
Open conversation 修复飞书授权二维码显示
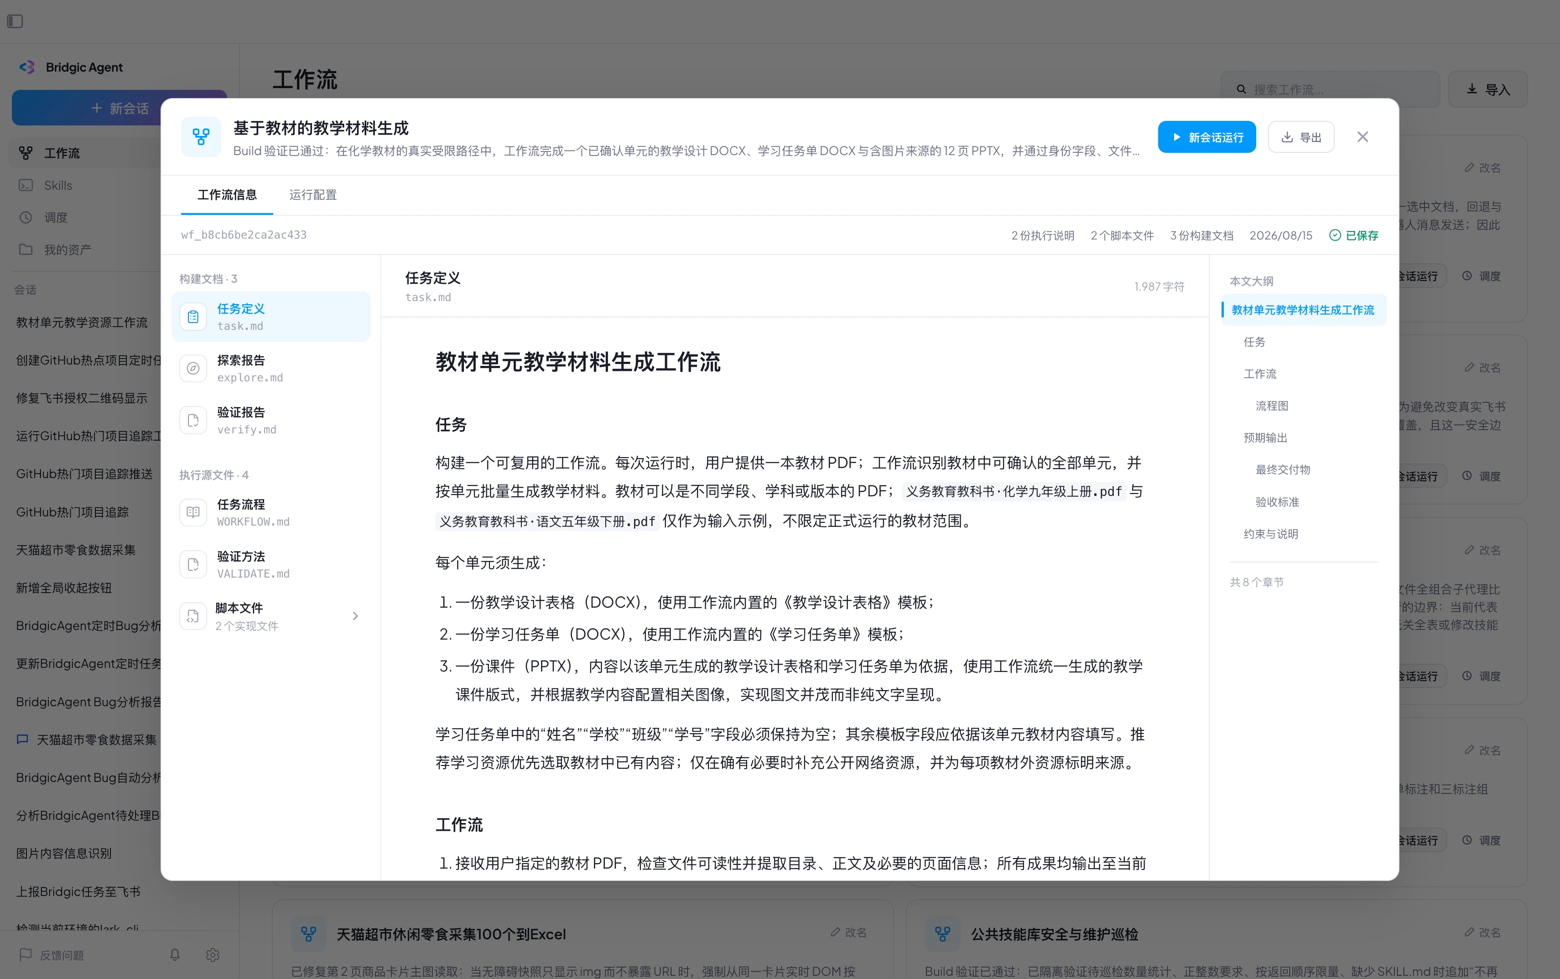click(82, 397)
